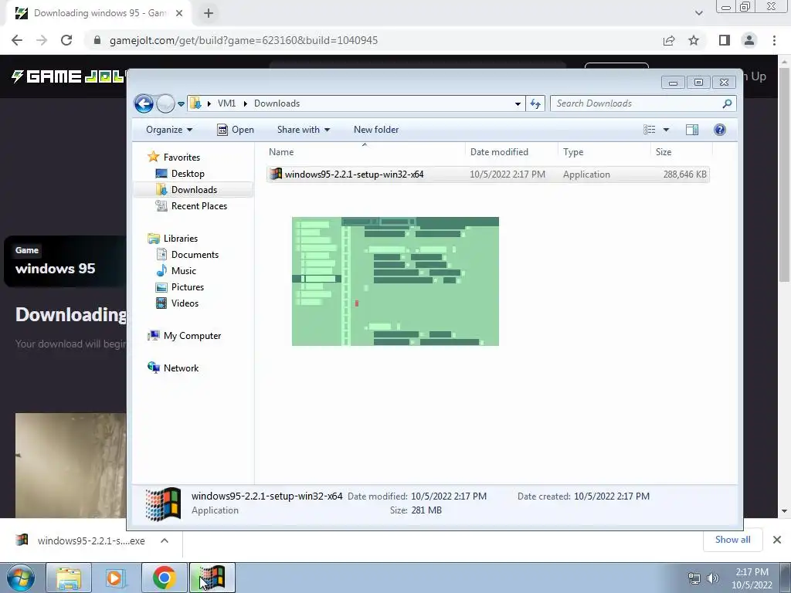Screen dimensions: 791x593
Task: Click the share page icon in Chrome
Action: tap(669, 40)
